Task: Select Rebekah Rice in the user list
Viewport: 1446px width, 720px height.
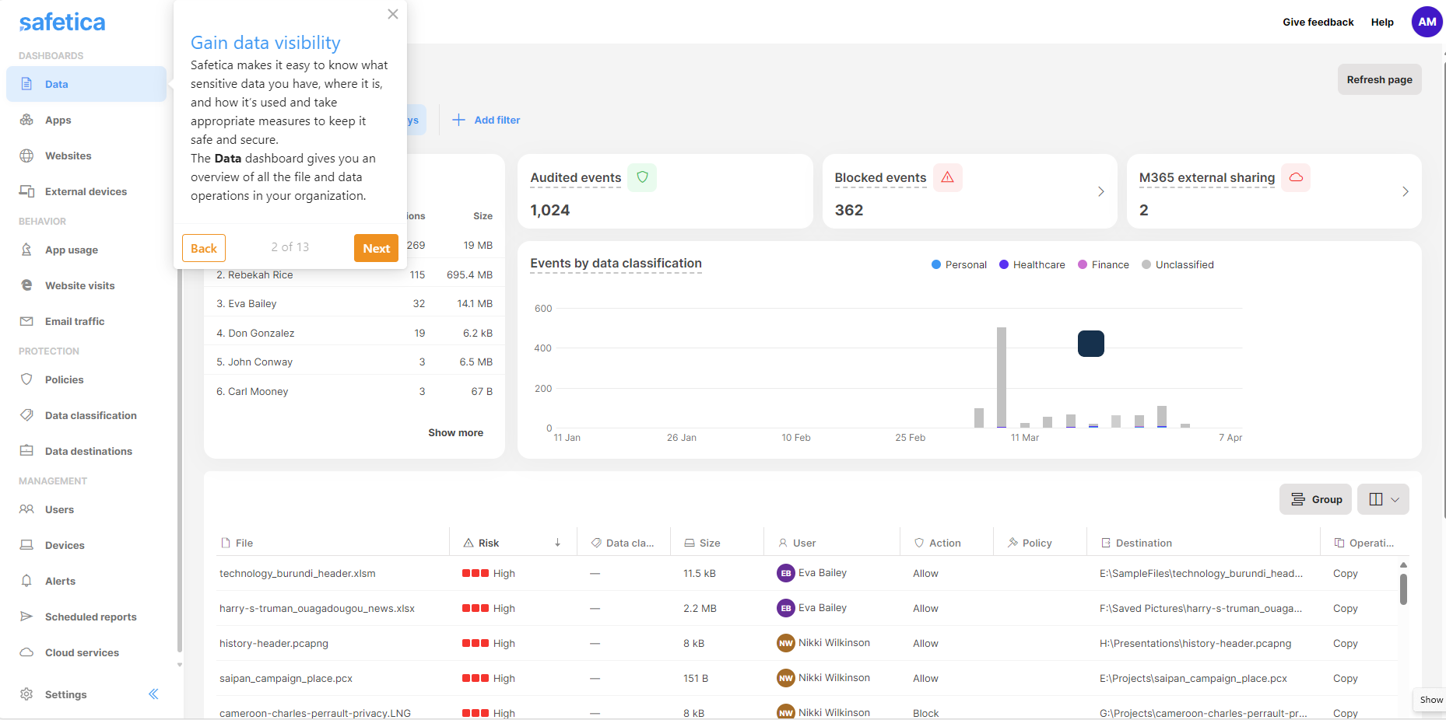Action: point(354,274)
